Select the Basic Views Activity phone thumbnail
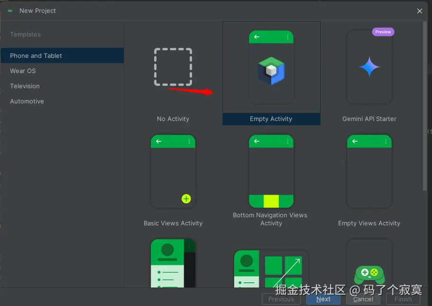 coord(173,171)
